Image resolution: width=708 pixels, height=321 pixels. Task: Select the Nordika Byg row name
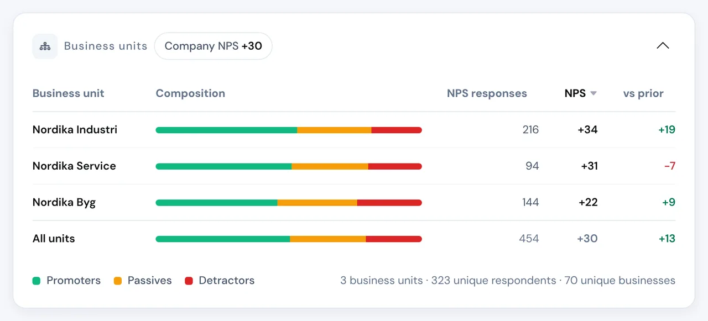tap(64, 203)
